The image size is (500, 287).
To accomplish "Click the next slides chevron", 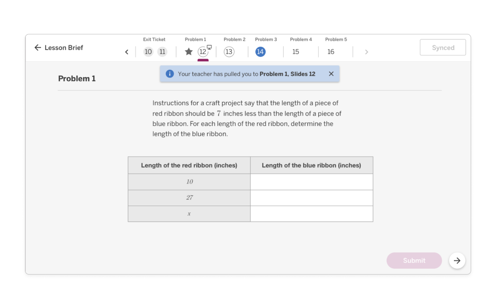I will click(366, 52).
